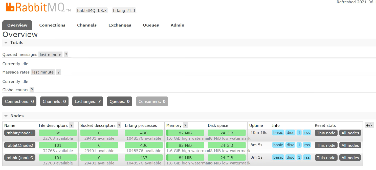The width and height of the screenshot is (376, 170).
Task: Open node rabbit@node2 details
Action: click(20, 145)
